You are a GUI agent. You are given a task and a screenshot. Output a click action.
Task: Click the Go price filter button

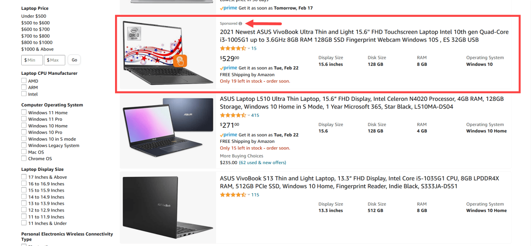74,60
